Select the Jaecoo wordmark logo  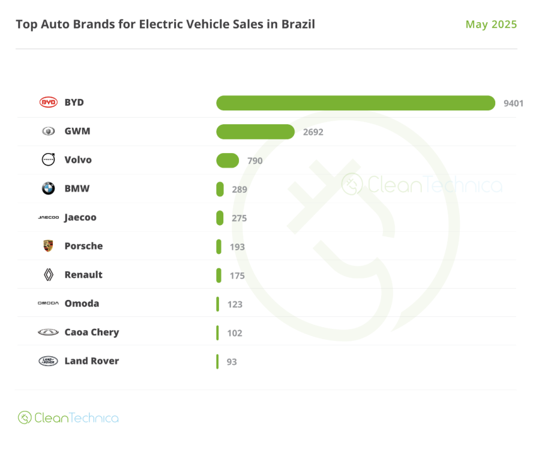[48, 217]
